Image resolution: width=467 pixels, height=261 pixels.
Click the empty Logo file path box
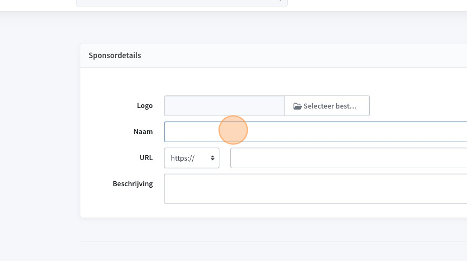224,106
